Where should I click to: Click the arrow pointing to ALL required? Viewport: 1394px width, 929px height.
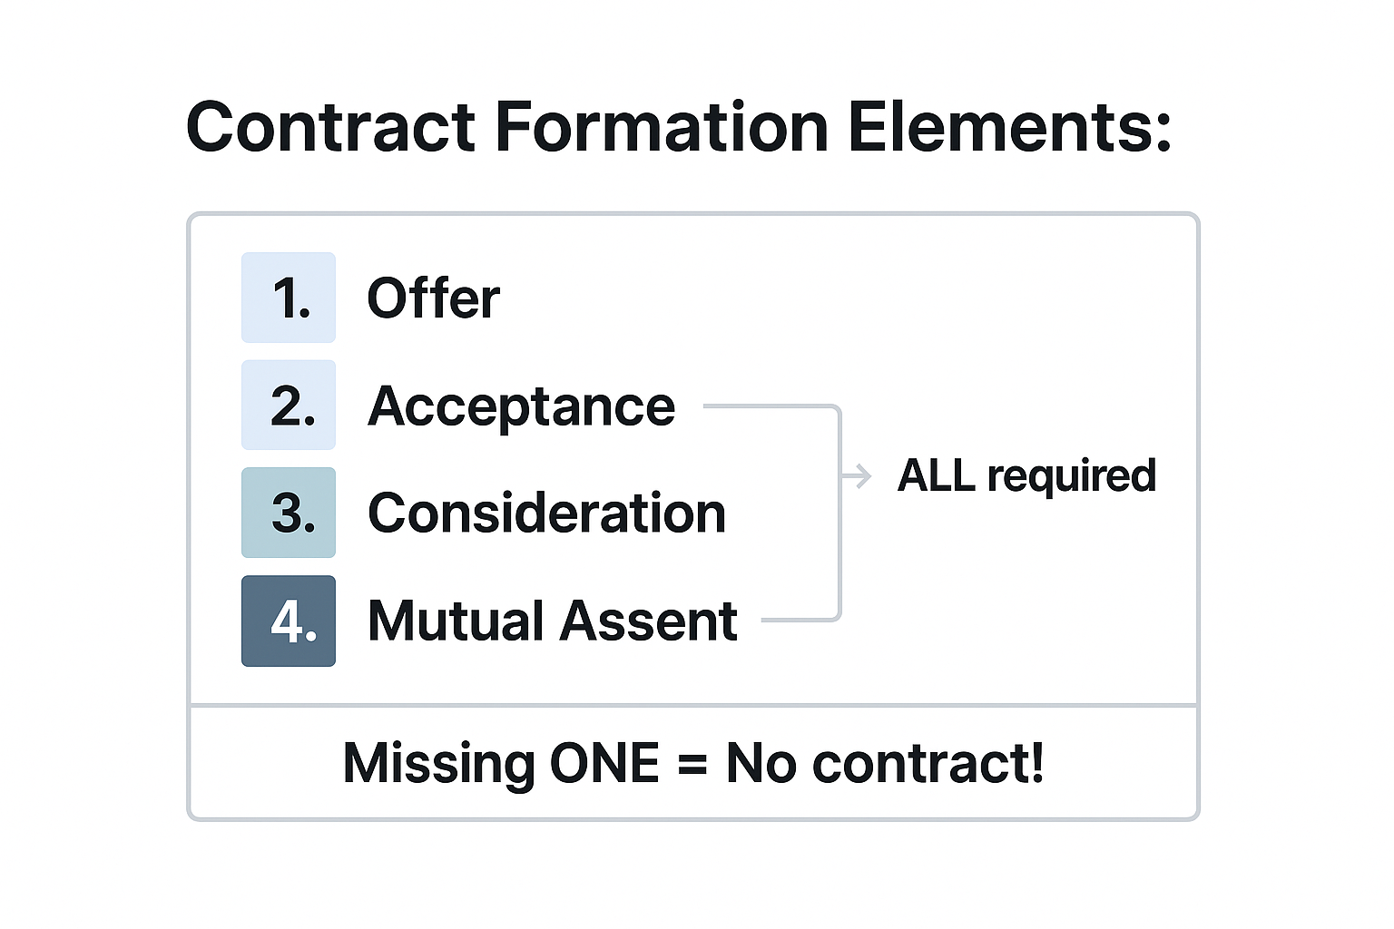[858, 476]
